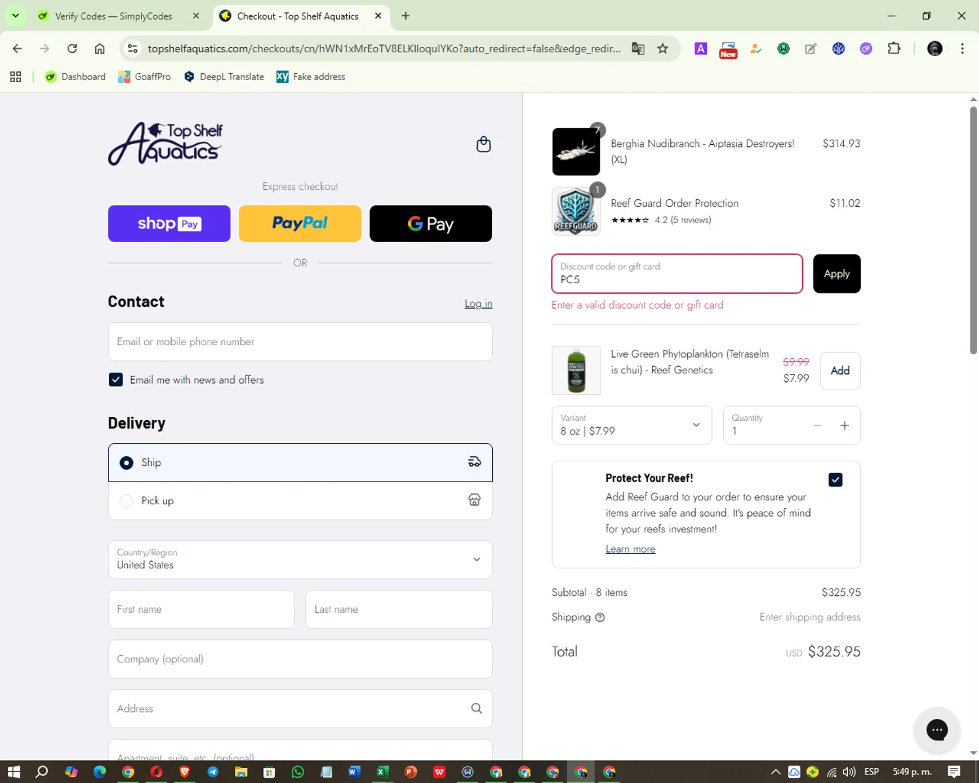The height and width of the screenshot is (783, 979).
Task: Open the Chrome three-dot menu
Action: click(962, 48)
